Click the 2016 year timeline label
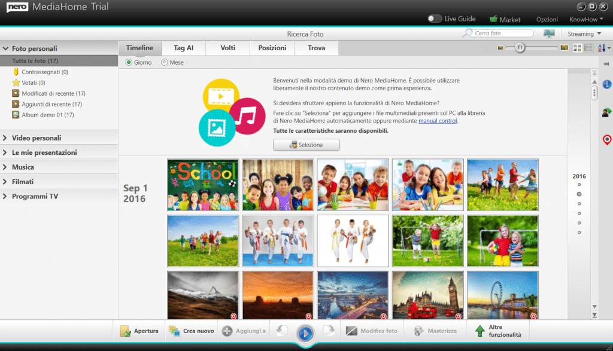613x351 pixels. (579, 176)
